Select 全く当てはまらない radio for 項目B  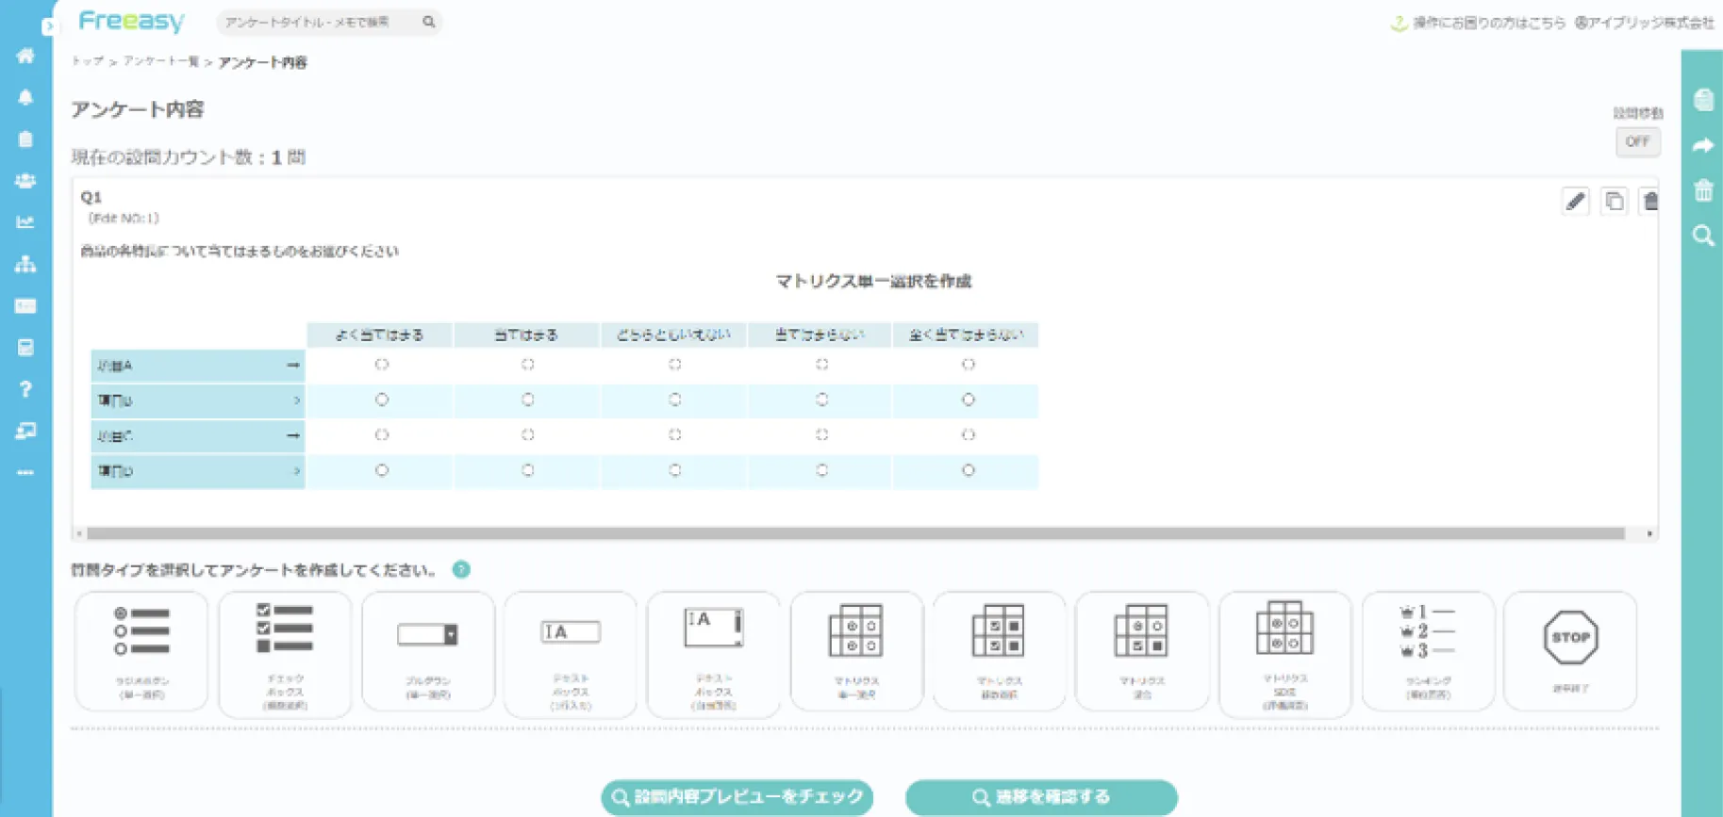(x=969, y=400)
